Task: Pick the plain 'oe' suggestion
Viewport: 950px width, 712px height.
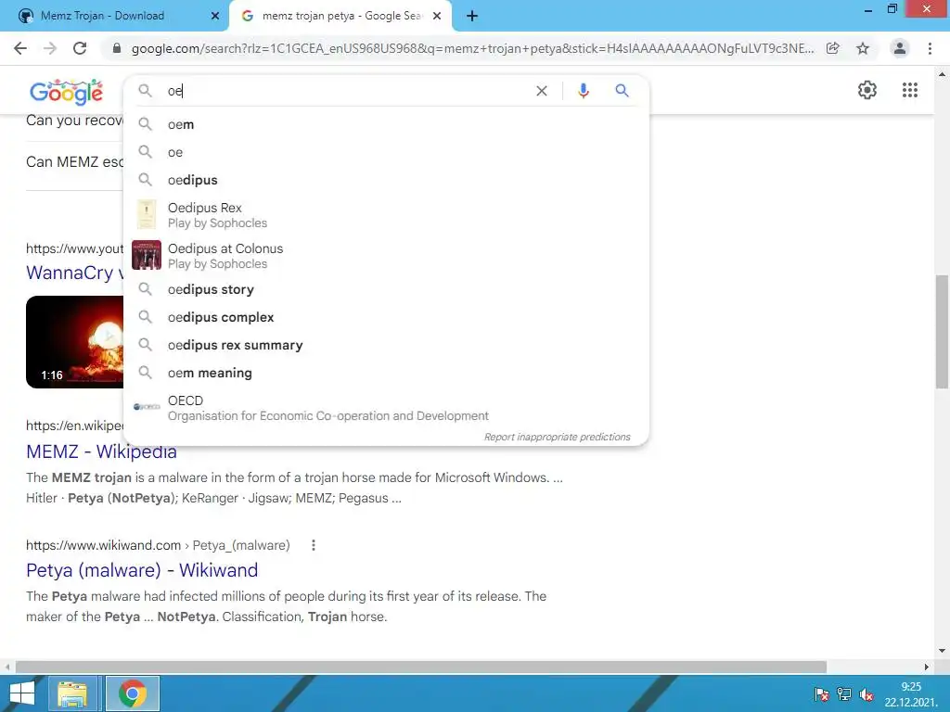Action: click(386, 152)
